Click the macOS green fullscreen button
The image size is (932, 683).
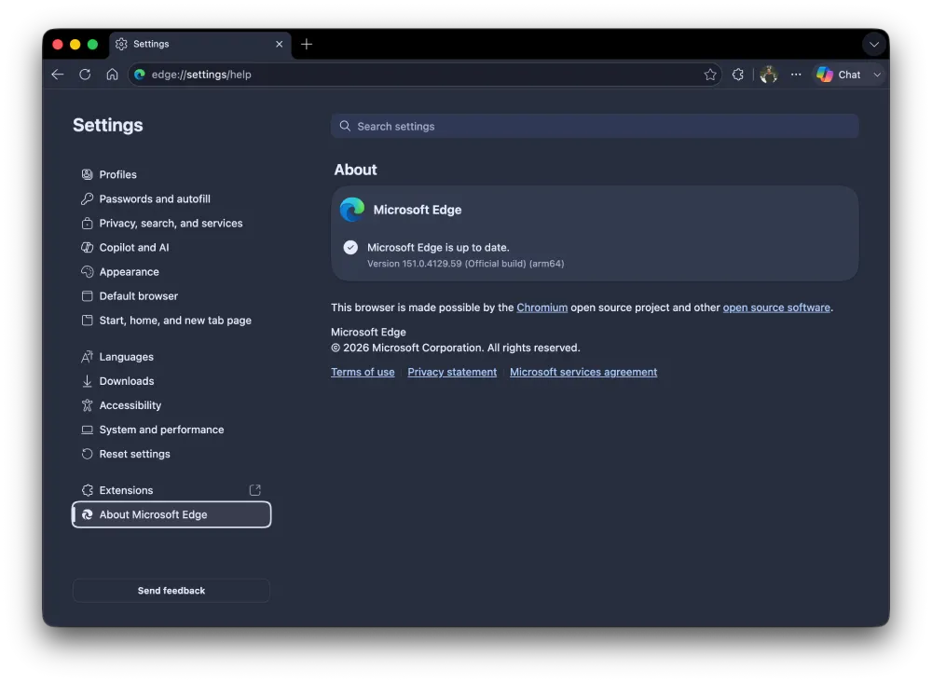coord(92,44)
